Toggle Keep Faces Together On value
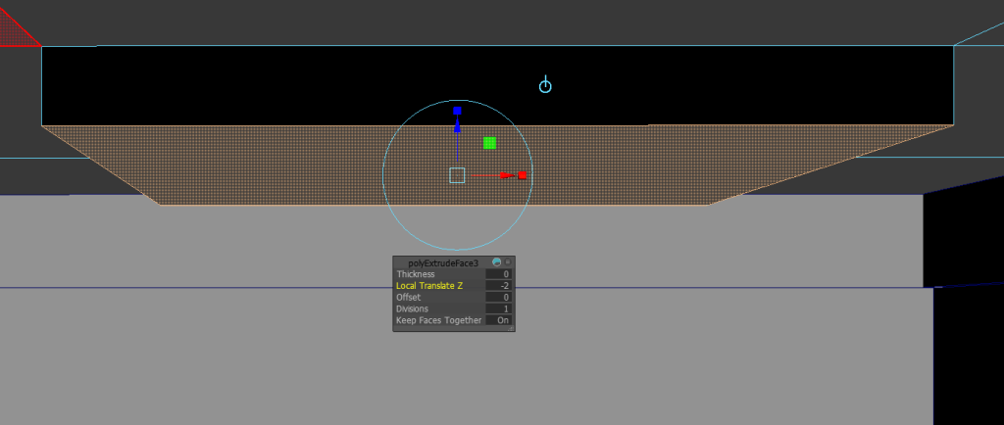The height and width of the screenshot is (425, 1004). click(499, 320)
